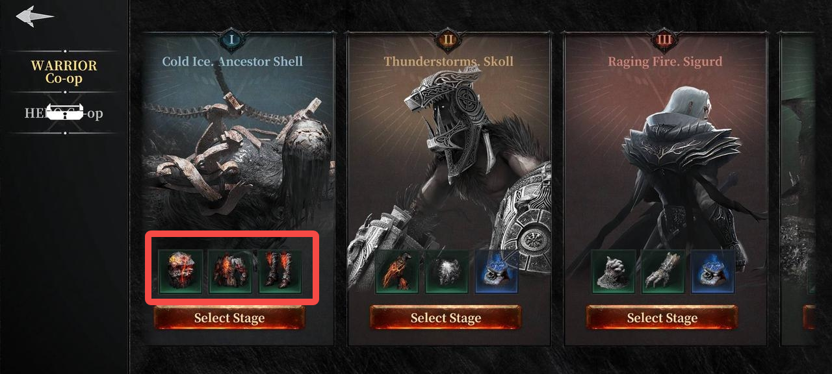The image size is (832, 374).
Task: Select the fiery helmet reward in Cold Ice card
Action: point(181,271)
